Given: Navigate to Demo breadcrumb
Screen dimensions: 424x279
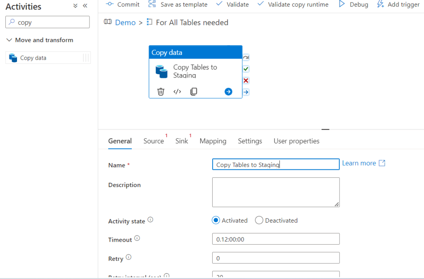Looking at the screenshot, I should [125, 22].
